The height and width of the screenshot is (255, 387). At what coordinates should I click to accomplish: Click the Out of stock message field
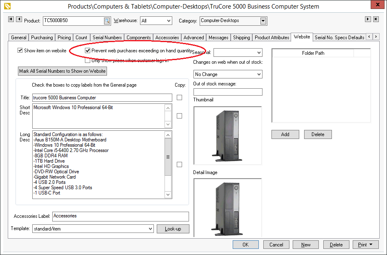(x=228, y=92)
